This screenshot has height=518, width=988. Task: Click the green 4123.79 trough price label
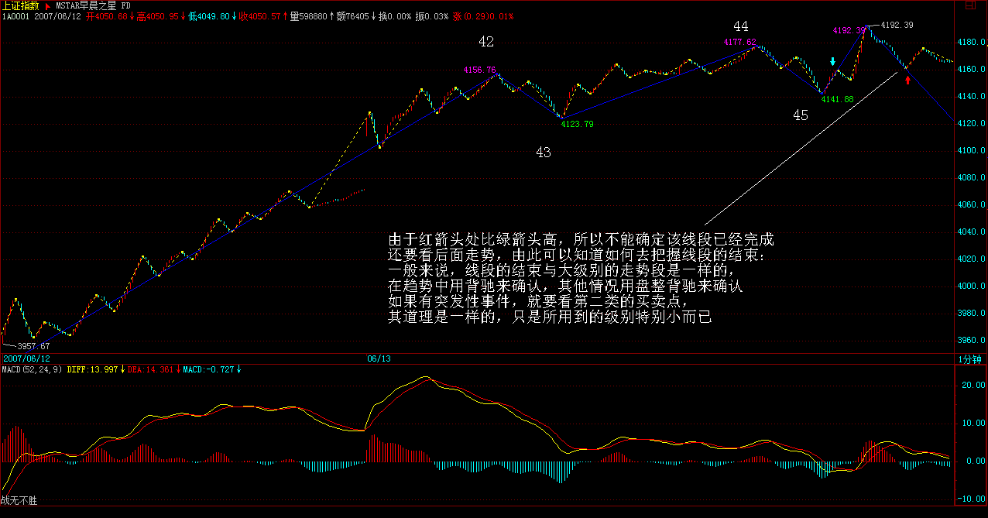[578, 124]
